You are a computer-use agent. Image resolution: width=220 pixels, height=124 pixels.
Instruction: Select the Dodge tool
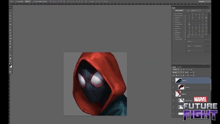tap(11, 44)
